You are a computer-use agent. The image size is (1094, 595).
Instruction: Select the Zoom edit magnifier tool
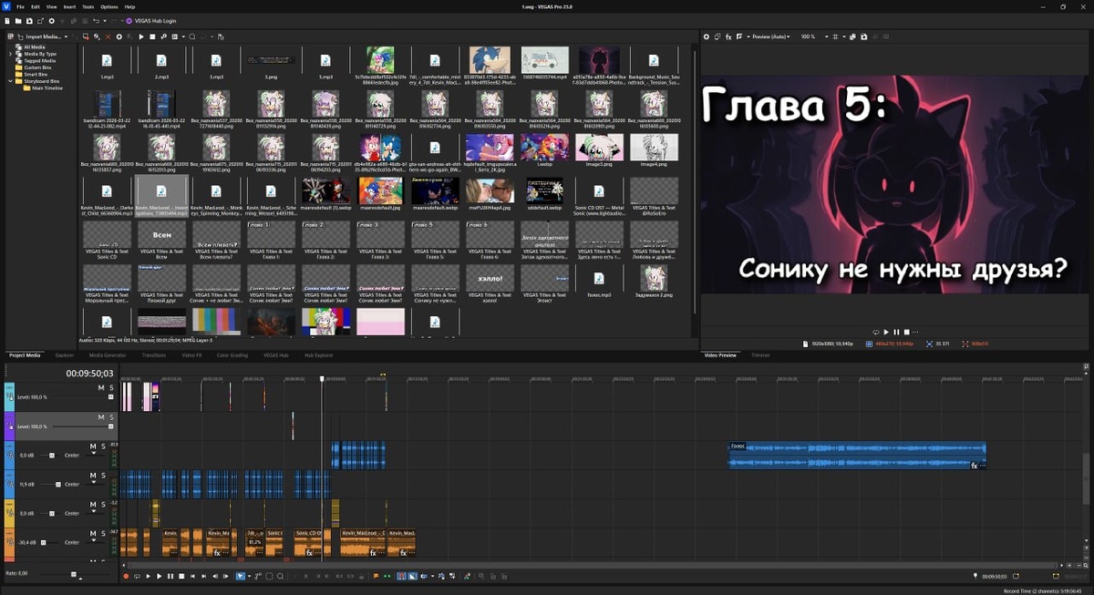coord(280,576)
